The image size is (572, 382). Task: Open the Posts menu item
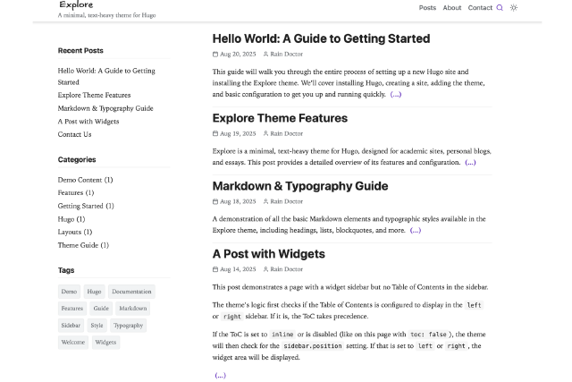pos(427,8)
